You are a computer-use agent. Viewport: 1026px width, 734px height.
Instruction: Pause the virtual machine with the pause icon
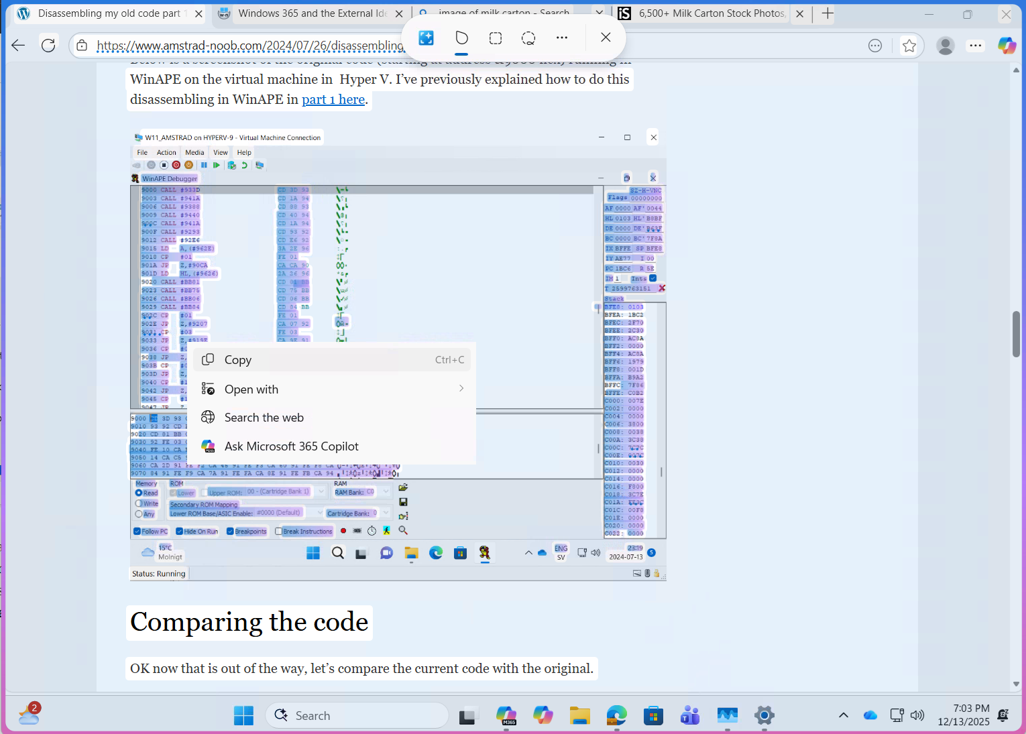[x=205, y=165]
